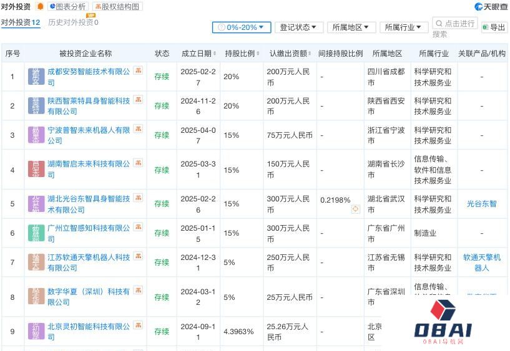Open the 所属地区 dropdown
The width and height of the screenshot is (510, 351).
tap(351, 27)
